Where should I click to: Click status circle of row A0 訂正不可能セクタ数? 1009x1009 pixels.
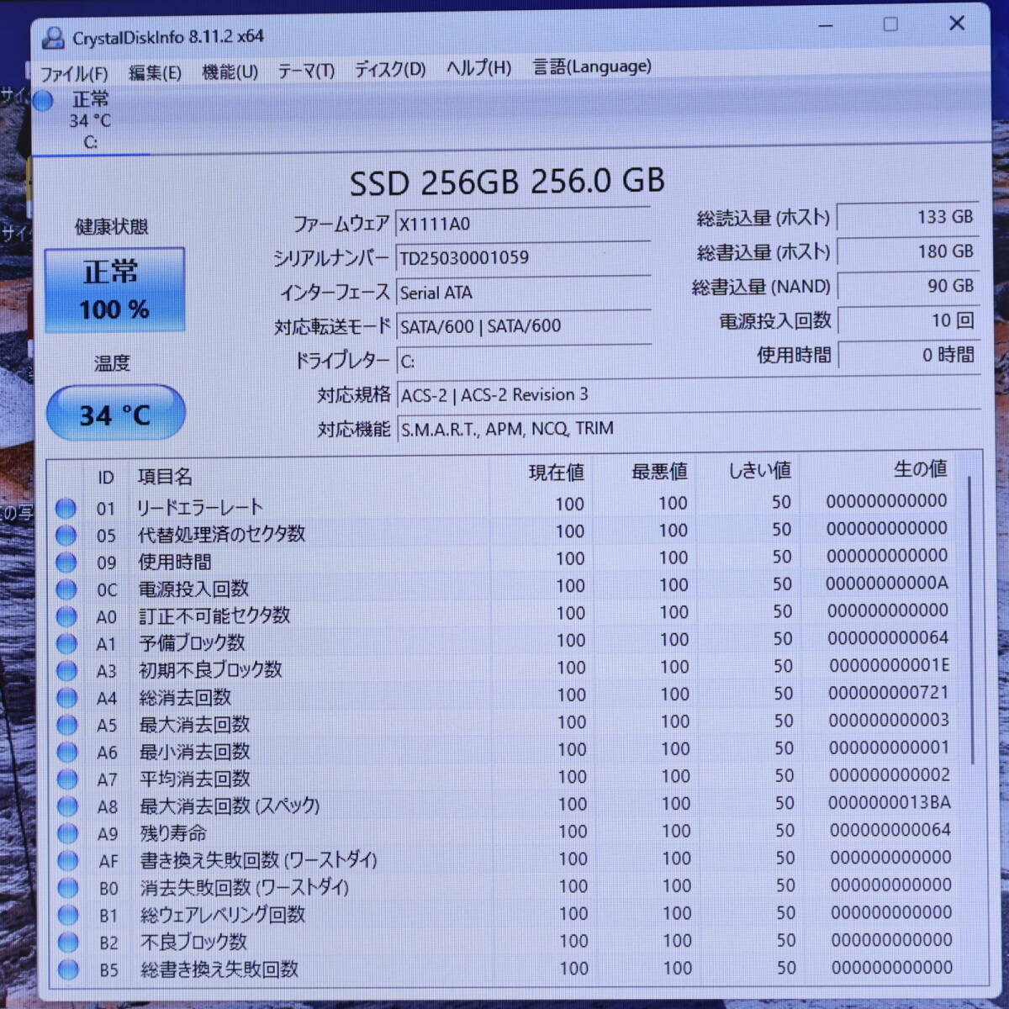(66, 616)
